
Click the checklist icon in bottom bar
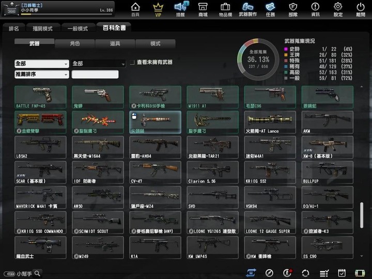[324, 273]
